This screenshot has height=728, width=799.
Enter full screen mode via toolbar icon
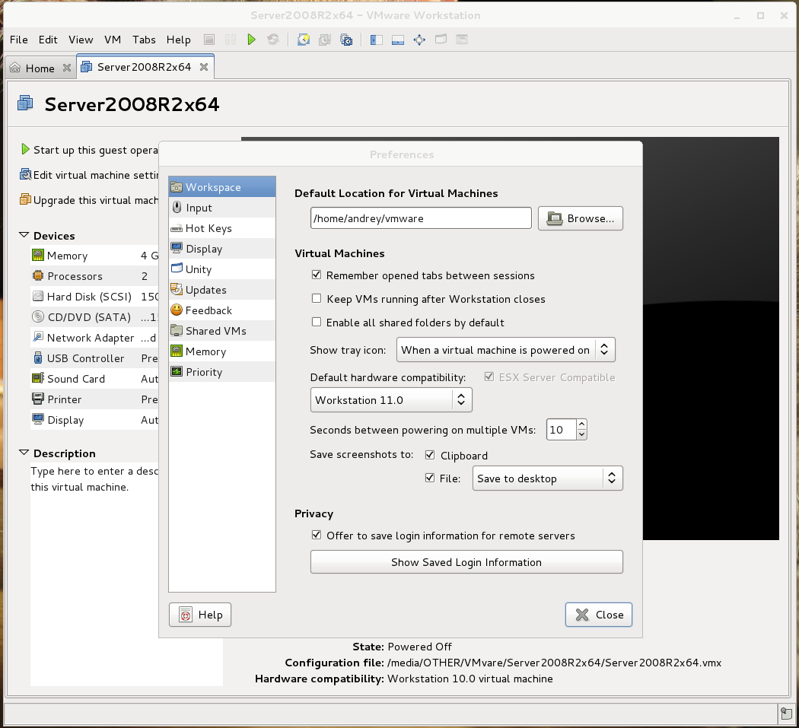coord(419,40)
